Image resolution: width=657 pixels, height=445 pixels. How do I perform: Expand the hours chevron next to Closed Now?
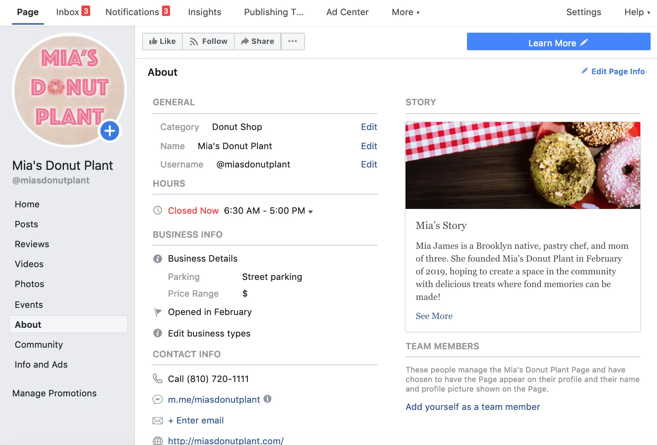click(311, 211)
